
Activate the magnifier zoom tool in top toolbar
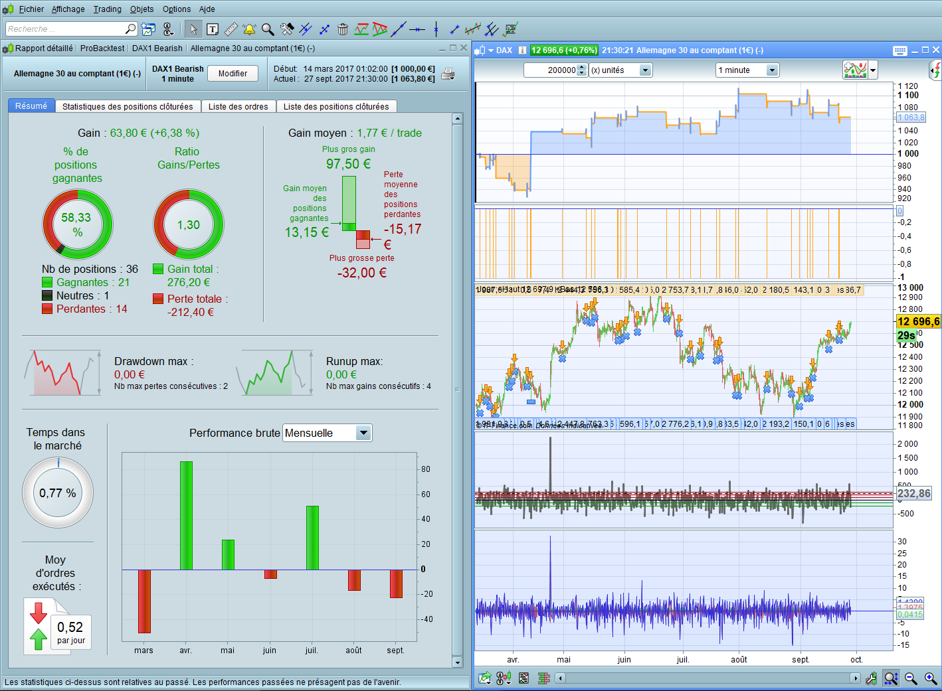[x=268, y=29]
